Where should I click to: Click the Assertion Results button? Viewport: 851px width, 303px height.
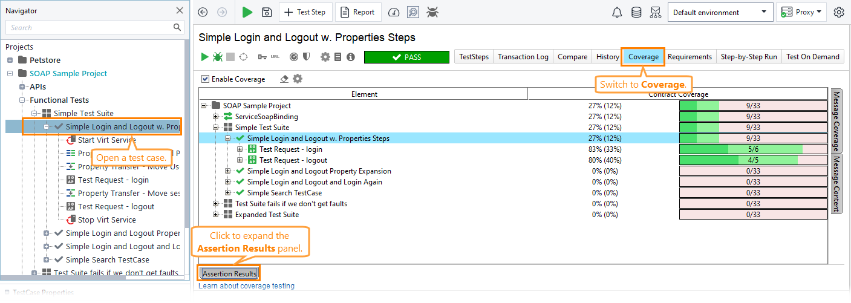click(x=229, y=274)
